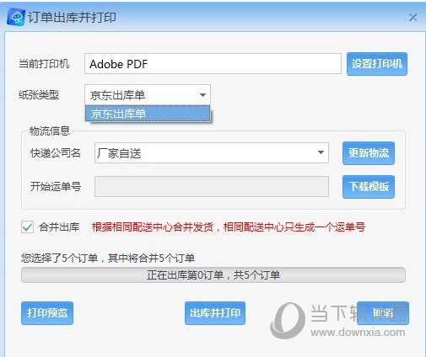Open the 快递公司名 combo box showing 厂家自送
Image resolution: width=426 pixels, height=357 pixels.
pyautogui.click(x=212, y=153)
